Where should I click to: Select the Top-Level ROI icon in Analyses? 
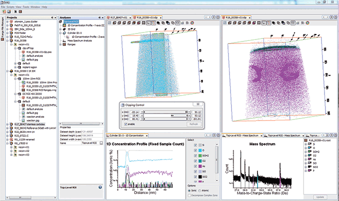coord(60,22)
